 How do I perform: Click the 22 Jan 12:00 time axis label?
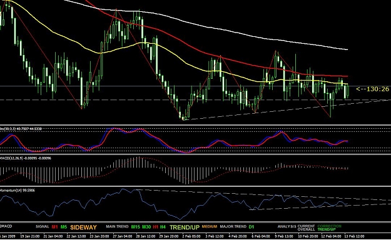pos(76,236)
